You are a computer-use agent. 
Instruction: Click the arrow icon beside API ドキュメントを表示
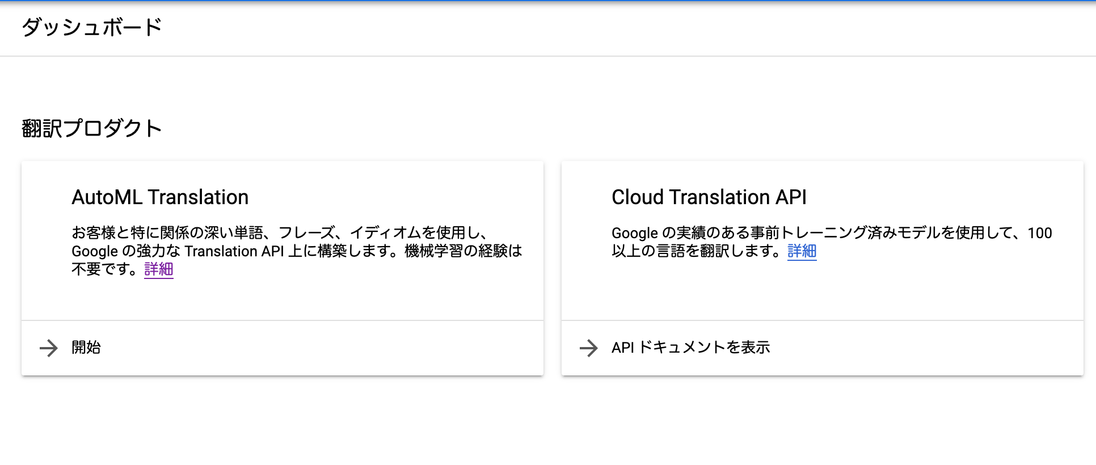589,348
